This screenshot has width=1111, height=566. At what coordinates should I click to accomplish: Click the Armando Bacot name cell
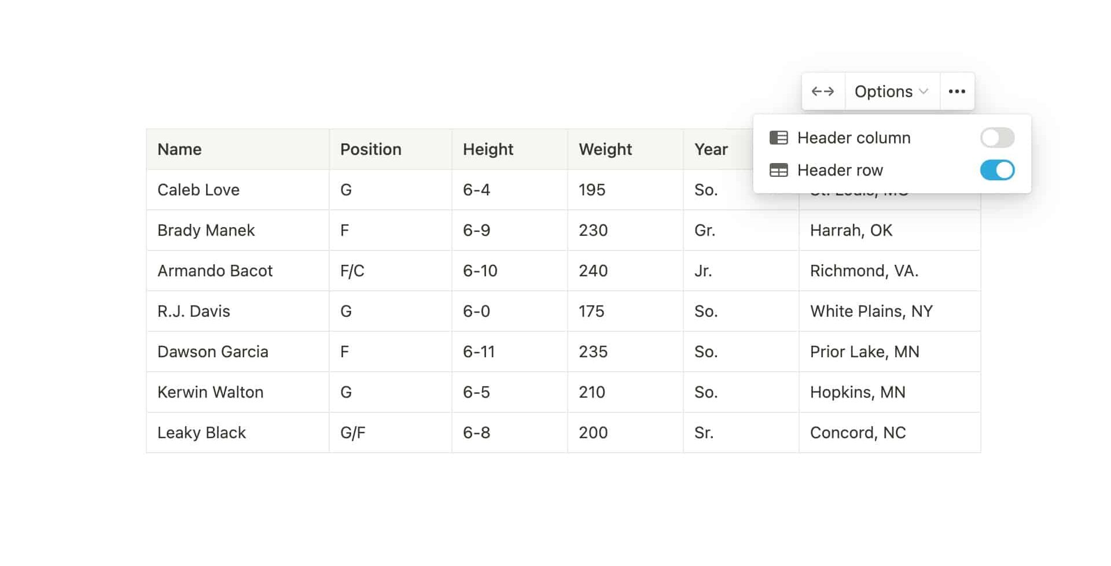(238, 271)
